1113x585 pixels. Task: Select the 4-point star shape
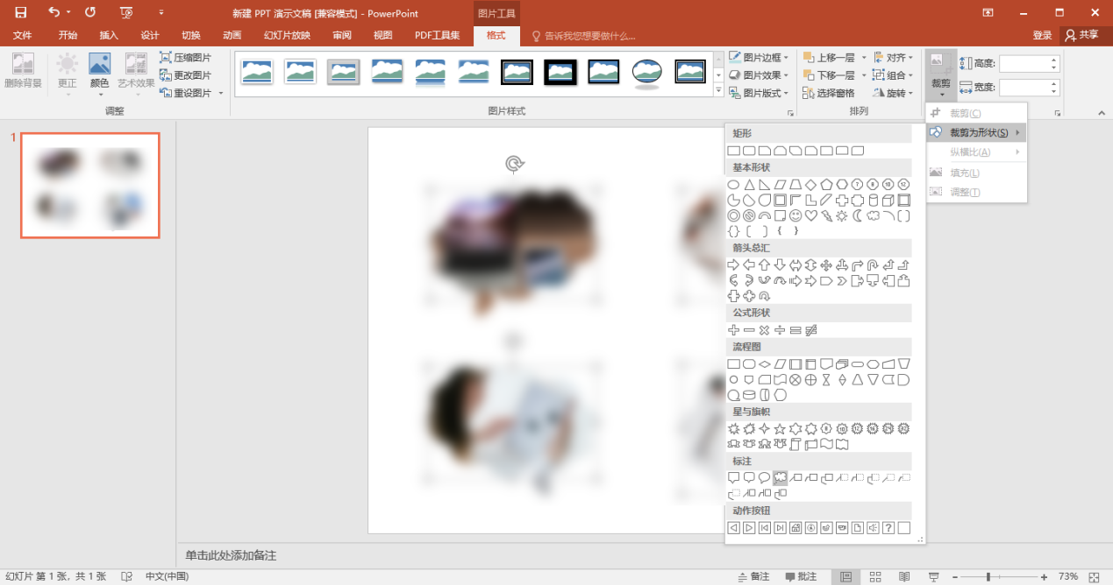pyautogui.click(x=765, y=428)
